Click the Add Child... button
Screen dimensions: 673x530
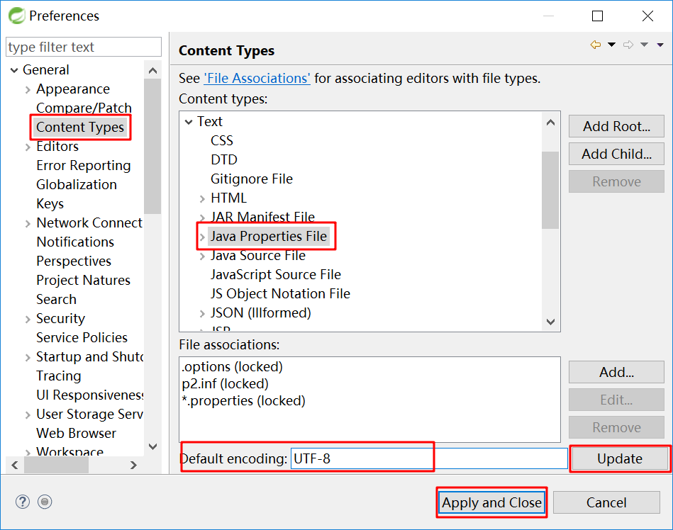coord(616,154)
